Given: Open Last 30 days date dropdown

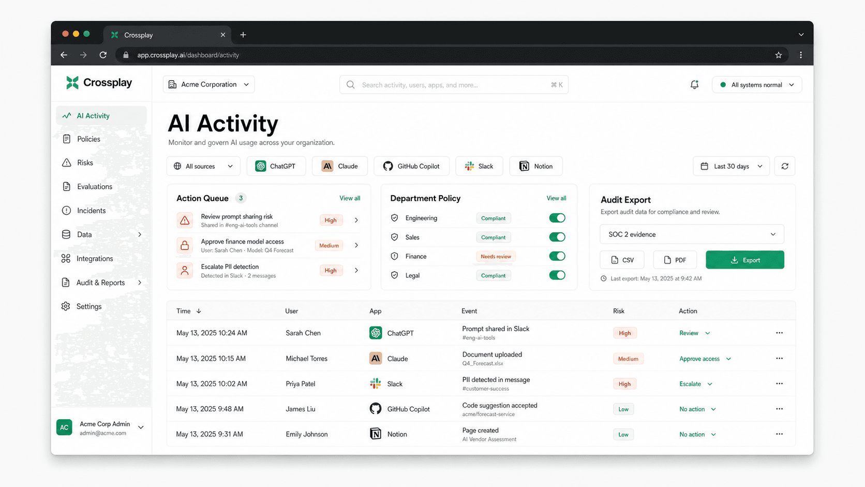Looking at the screenshot, I should (x=731, y=166).
